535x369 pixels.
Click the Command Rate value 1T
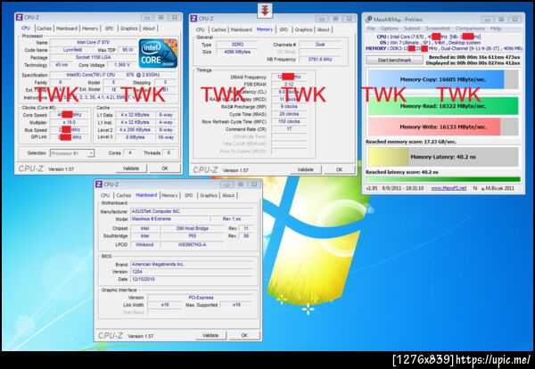click(289, 129)
